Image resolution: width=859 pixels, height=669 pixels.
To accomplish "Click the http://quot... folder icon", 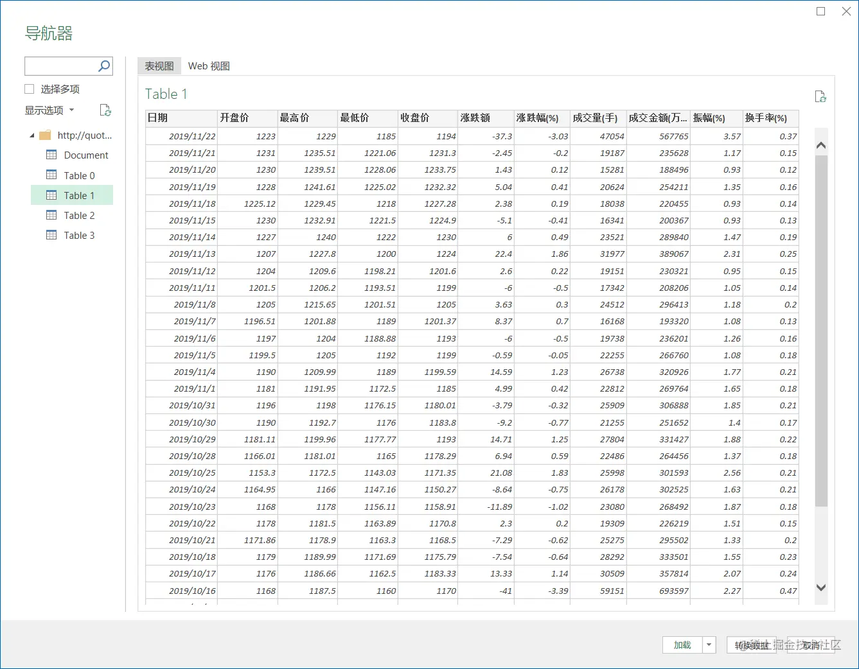I will click(x=45, y=135).
